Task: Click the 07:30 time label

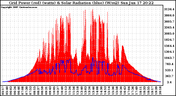Action: pos(26,91)
